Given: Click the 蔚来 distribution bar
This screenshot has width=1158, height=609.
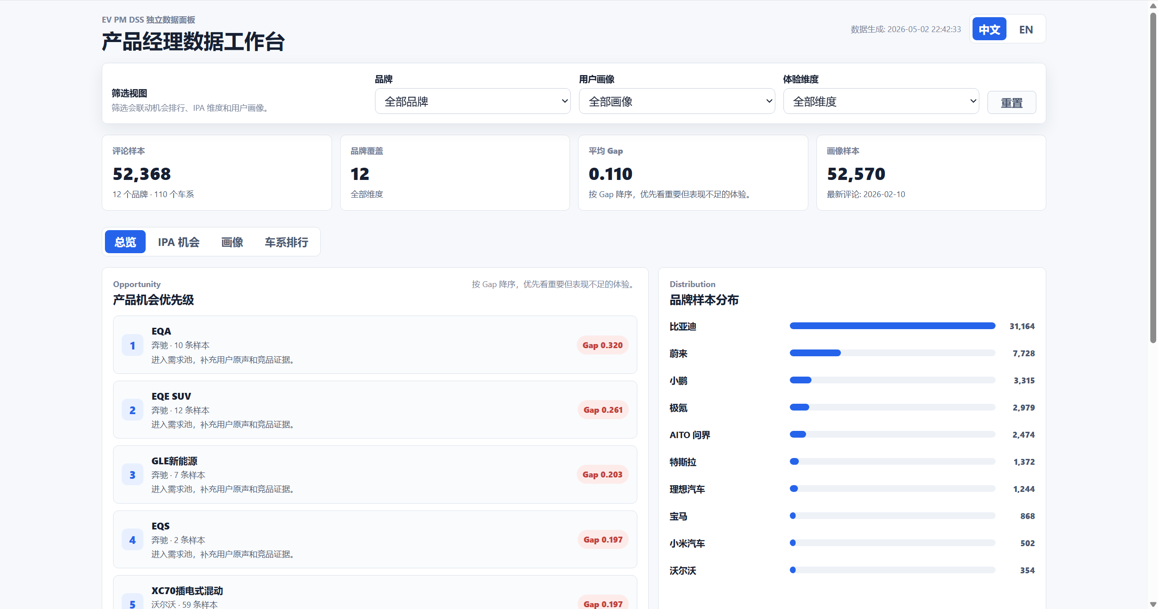Looking at the screenshot, I should (892, 353).
